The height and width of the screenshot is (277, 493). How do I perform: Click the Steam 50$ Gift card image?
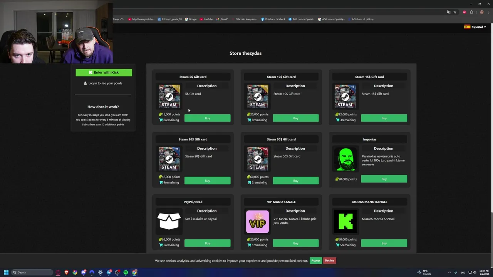coord(258,159)
